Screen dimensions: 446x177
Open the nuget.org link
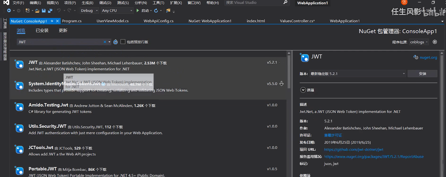(428, 57)
